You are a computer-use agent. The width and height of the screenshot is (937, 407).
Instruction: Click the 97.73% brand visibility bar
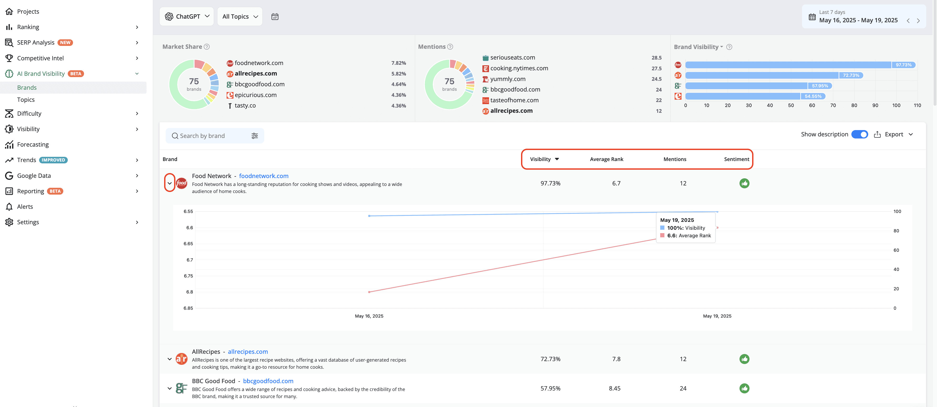point(800,65)
